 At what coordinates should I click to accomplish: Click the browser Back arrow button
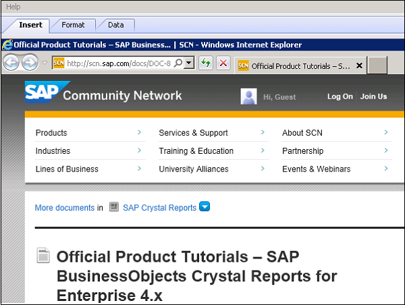click(11, 63)
